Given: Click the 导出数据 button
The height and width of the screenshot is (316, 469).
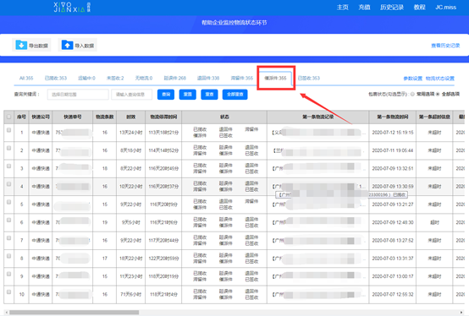Looking at the screenshot, I should (x=31, y=45).
